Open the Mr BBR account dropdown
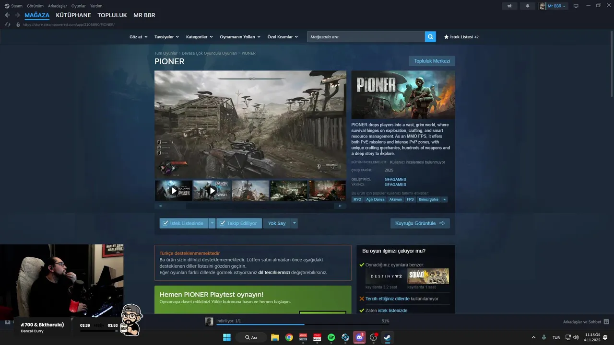 coord(557,6)
